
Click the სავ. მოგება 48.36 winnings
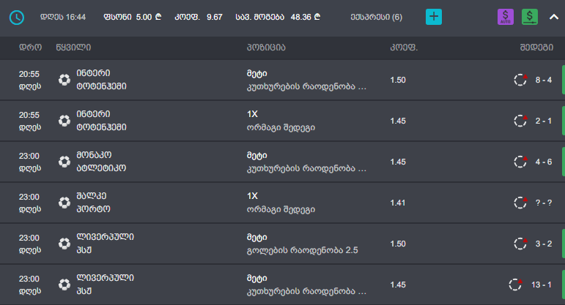[x=278, y=18]
